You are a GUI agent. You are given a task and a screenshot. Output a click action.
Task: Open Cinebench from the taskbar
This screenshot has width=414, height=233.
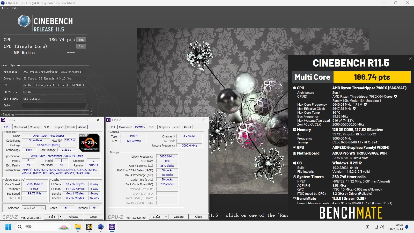pyautogui.click(x=101, y=227)
